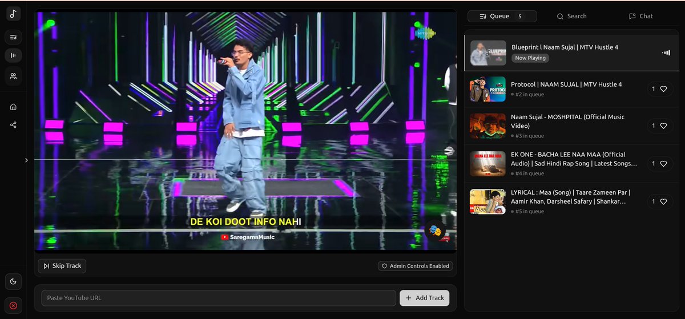This screenshot has height=319, width=685.
Task: Click 'EK ONE - BACHA LEE NAA MAA' title
Action: tap(574, 159)
